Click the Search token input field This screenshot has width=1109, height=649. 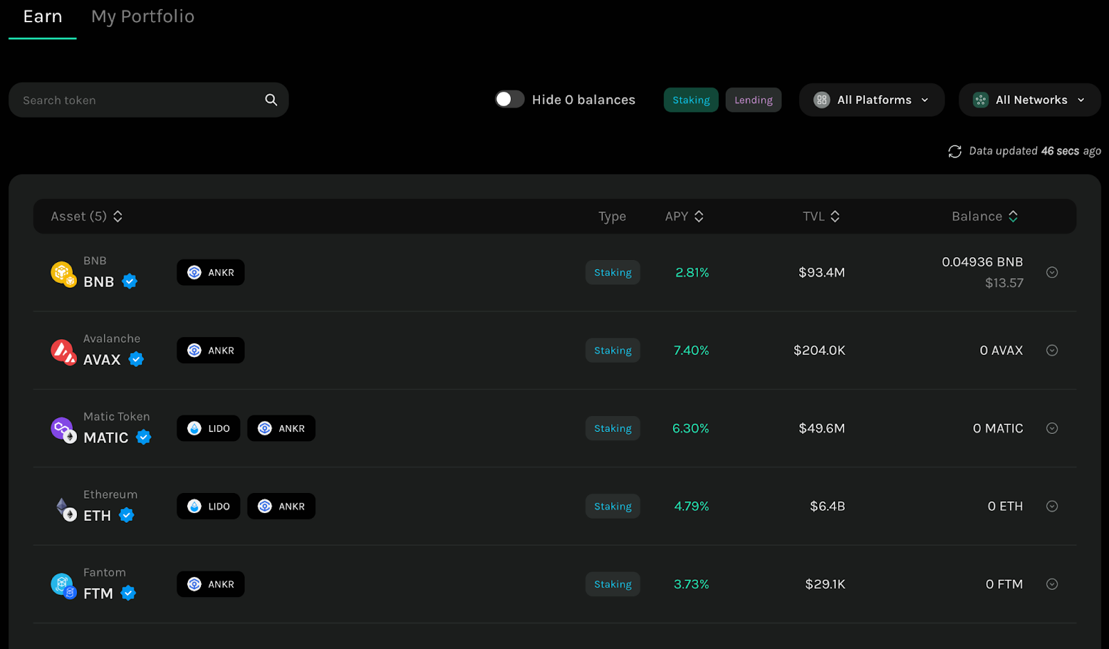coord(148,100)
